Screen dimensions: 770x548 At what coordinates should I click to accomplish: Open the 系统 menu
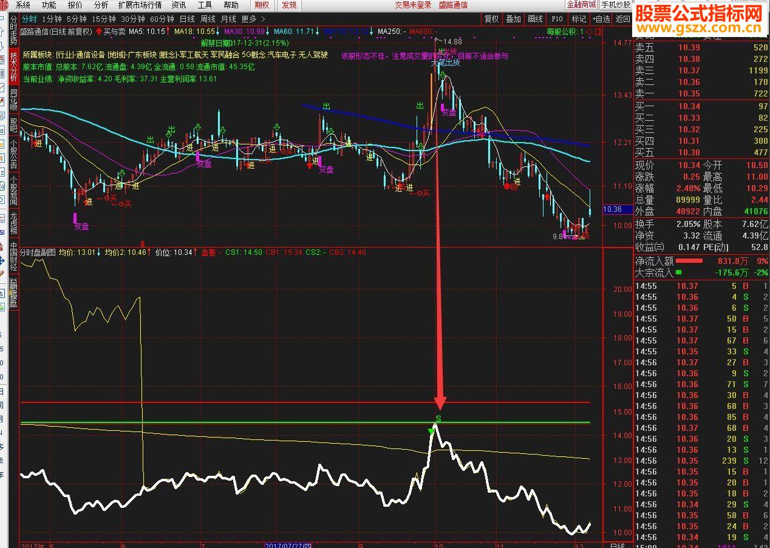tap(23, 5)
